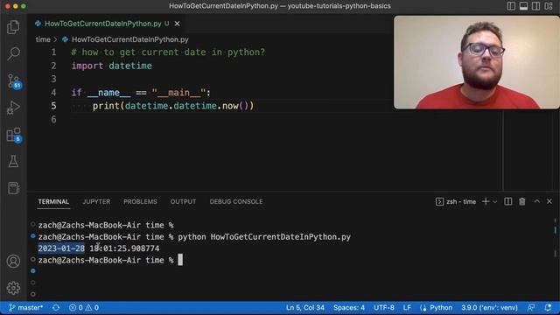Click the if __name__ == "__main__": line
The image size is (560, 315).
141,93
